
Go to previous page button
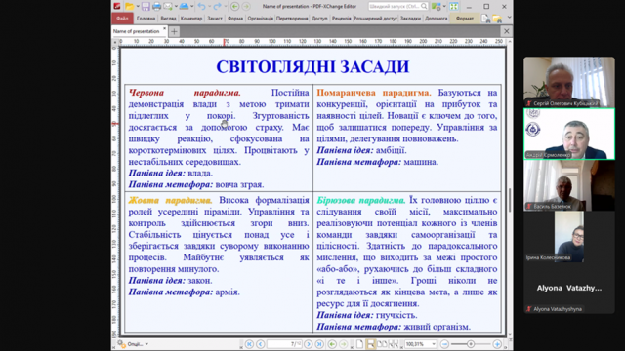point(261,344)
